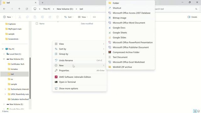Create a new Google Docs file

(x=131, y=28)
